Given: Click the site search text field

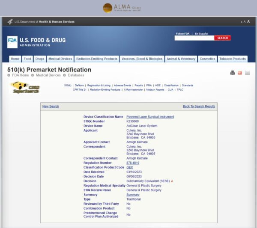Looking at the screenshot, I should tap(194, 38).
